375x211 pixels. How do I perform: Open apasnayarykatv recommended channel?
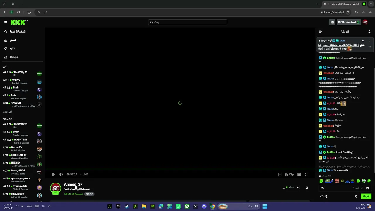pos(22,180)
